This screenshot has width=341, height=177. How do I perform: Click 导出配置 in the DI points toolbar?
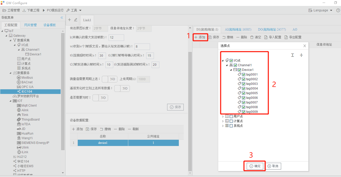tap(293, 37)
